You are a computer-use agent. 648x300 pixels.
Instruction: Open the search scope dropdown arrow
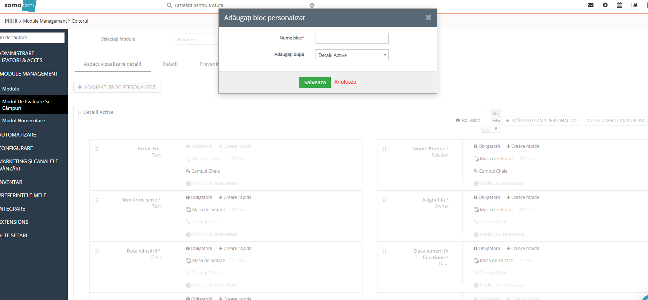click(x=312, y=5)
